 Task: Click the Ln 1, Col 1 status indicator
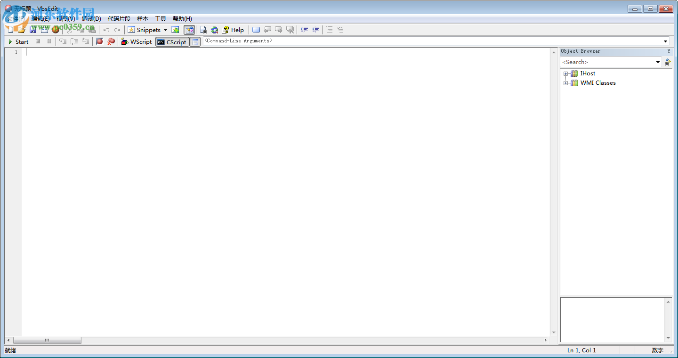tap(581, 350)
